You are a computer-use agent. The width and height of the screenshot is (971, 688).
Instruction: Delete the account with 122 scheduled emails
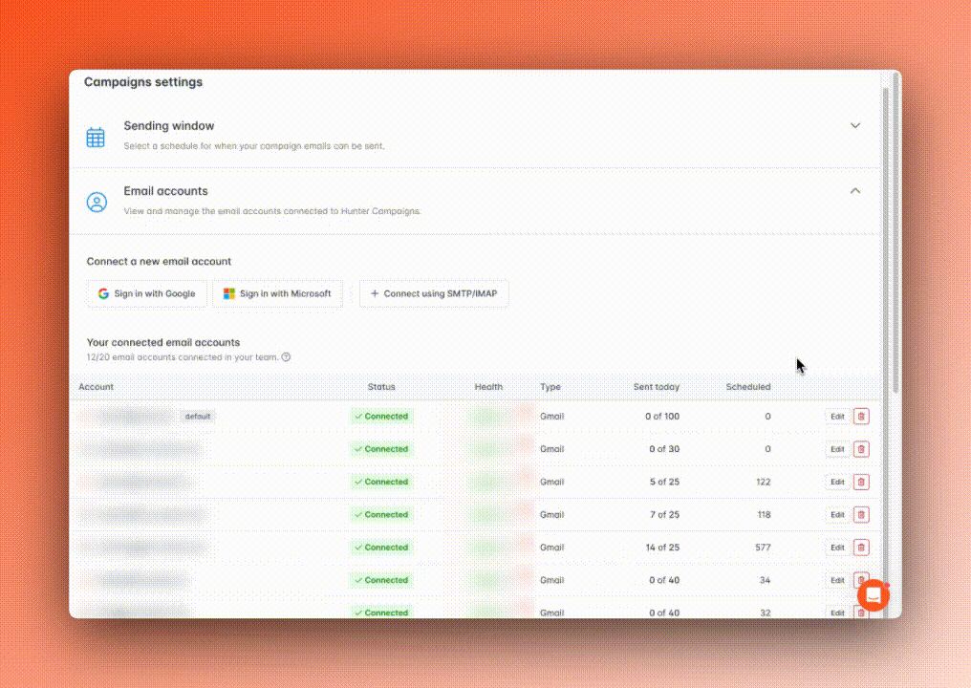(860, 482)
